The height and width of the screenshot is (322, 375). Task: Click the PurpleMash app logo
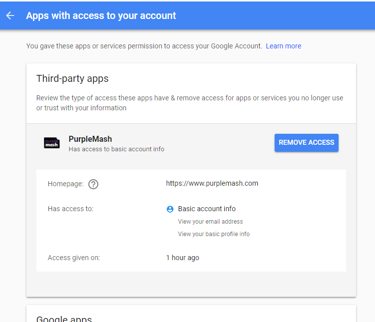point(51,143)
